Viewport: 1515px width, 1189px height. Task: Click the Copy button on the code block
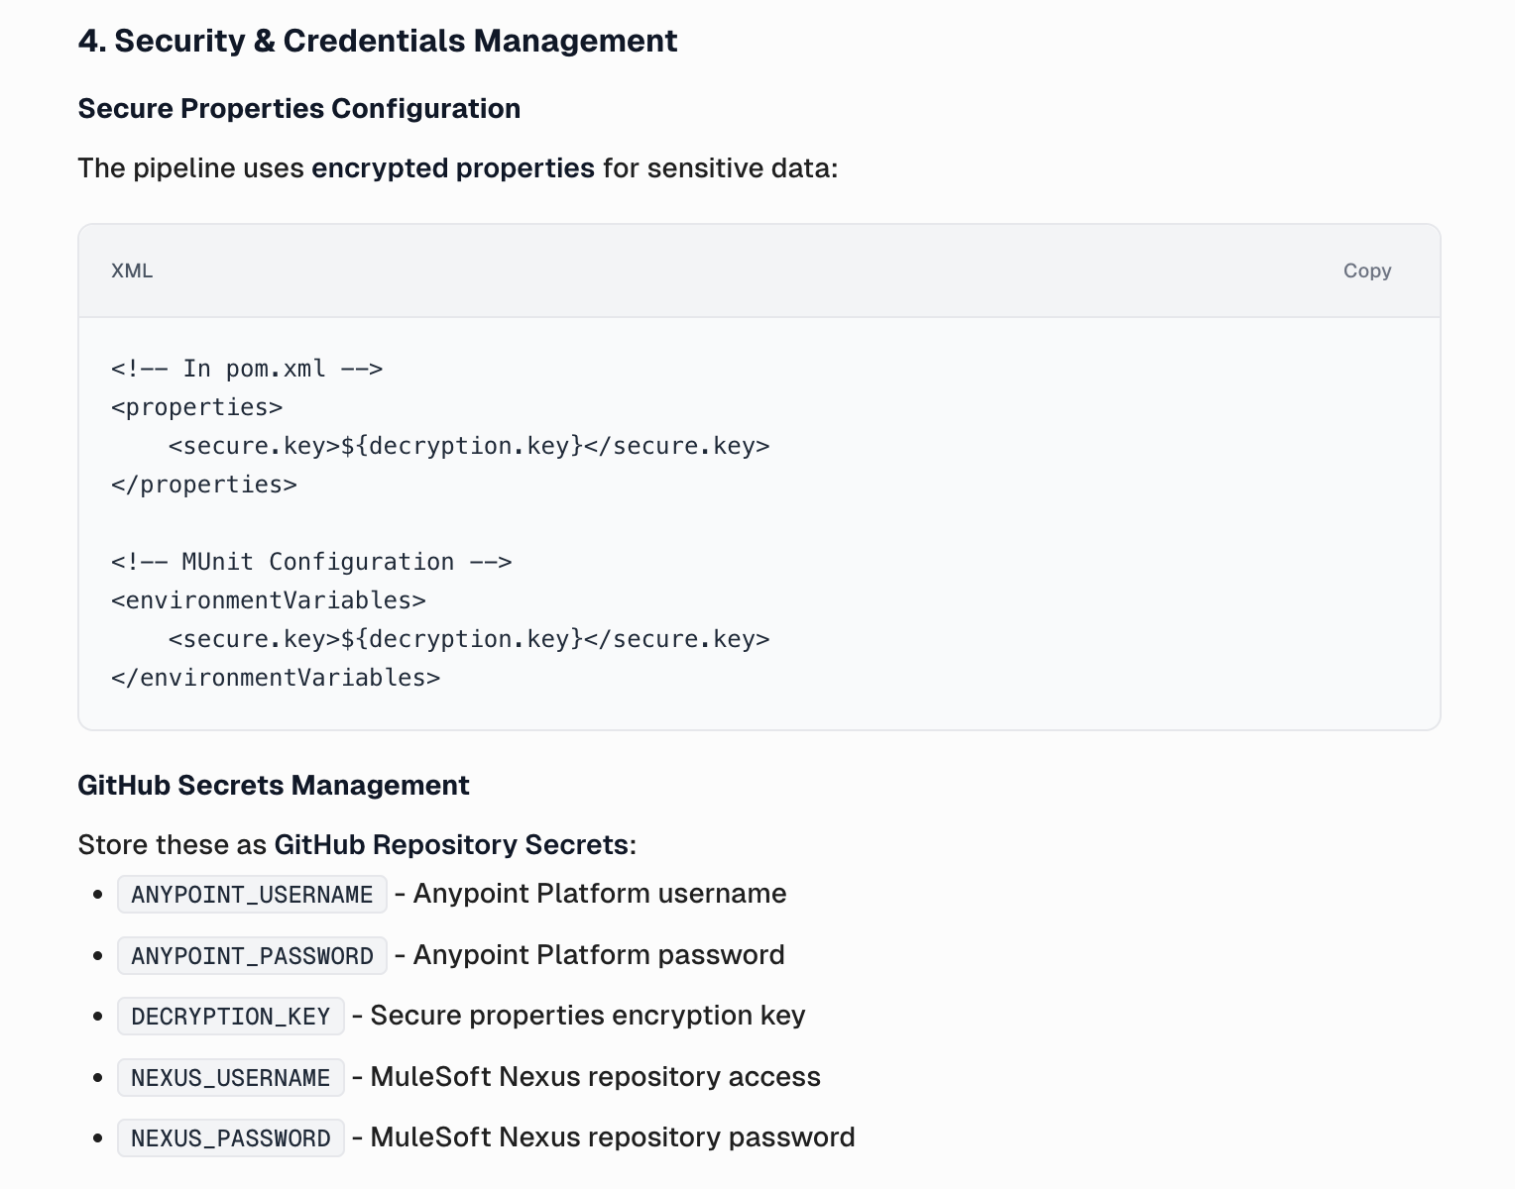coord(1366,270)
